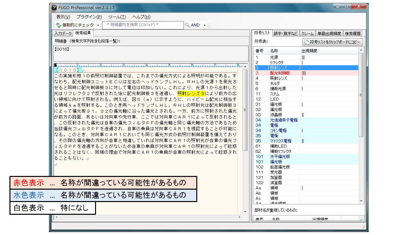Expand the AND search mode dropdown
Screen dimensions: 418x235
tap(205, 25)
